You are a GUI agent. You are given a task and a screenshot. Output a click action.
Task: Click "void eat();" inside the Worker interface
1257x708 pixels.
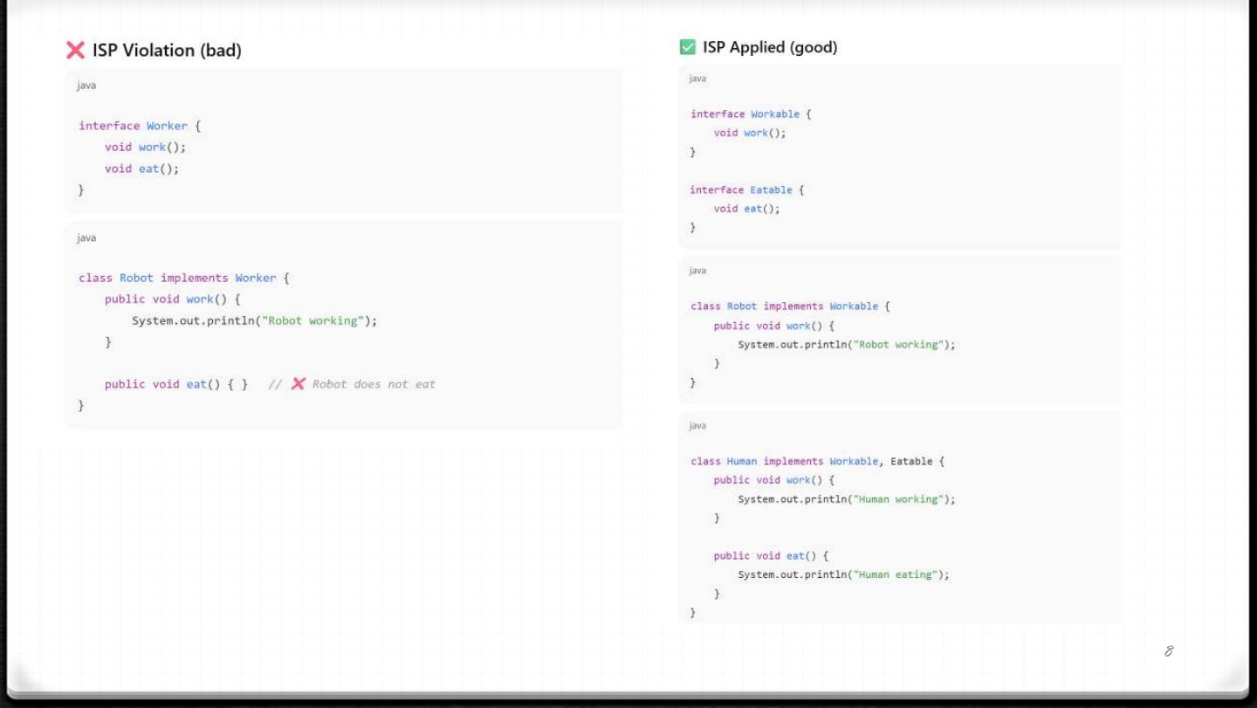coord(141,168)
